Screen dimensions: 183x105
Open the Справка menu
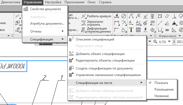coord(105,2)
